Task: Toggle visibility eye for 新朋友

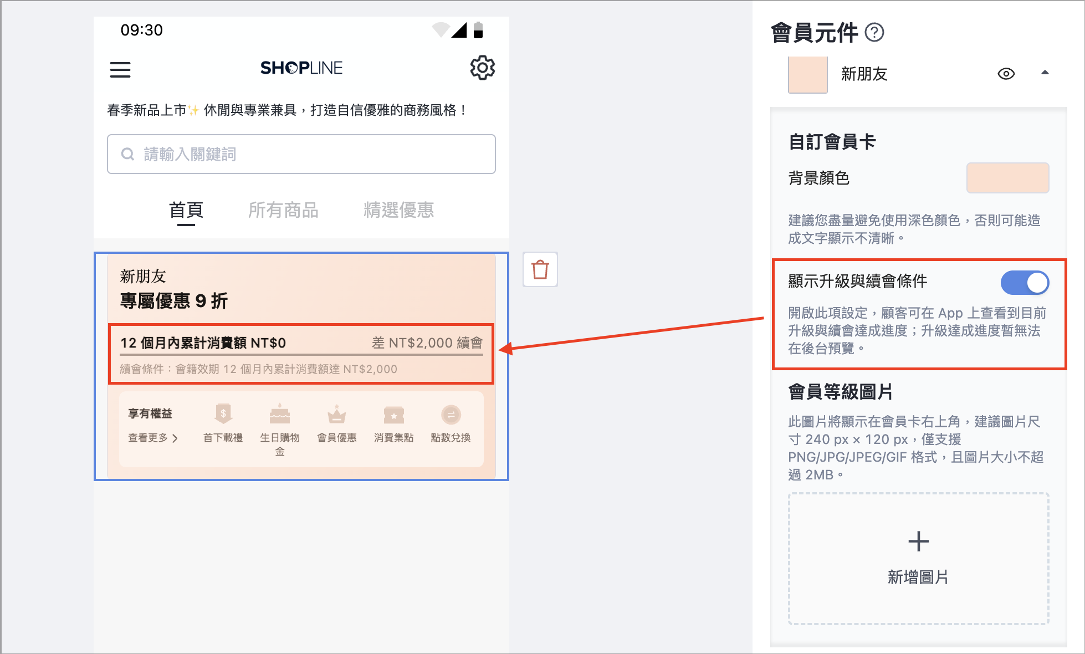Action: click(1006, 74)
